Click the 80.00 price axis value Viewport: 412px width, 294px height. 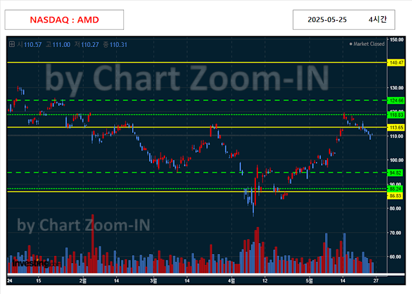[395, 208]
